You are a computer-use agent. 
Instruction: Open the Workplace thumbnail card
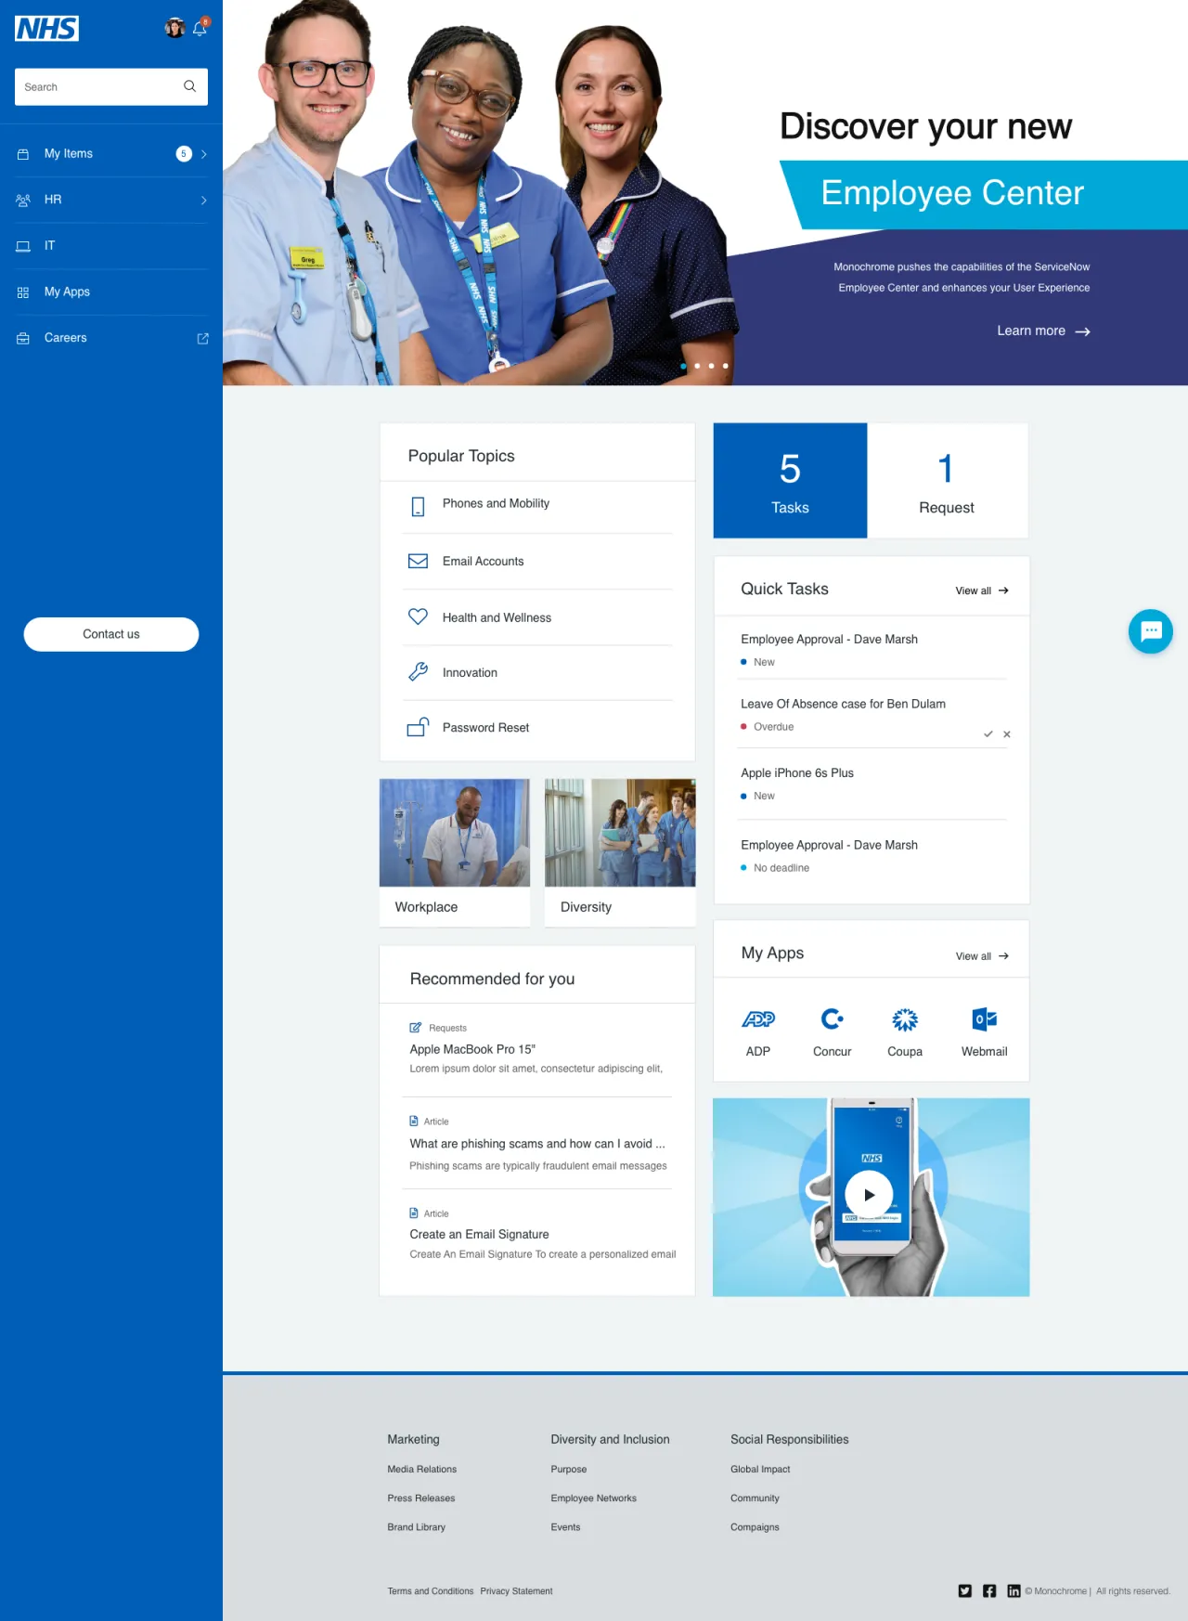455,852
